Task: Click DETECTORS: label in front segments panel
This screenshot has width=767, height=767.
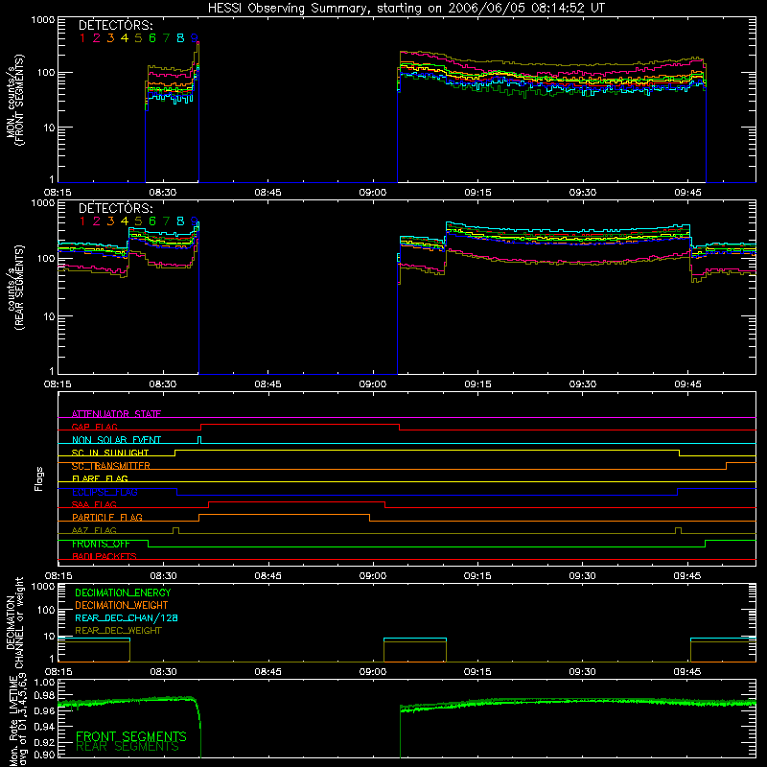Action: click(115, 26)
